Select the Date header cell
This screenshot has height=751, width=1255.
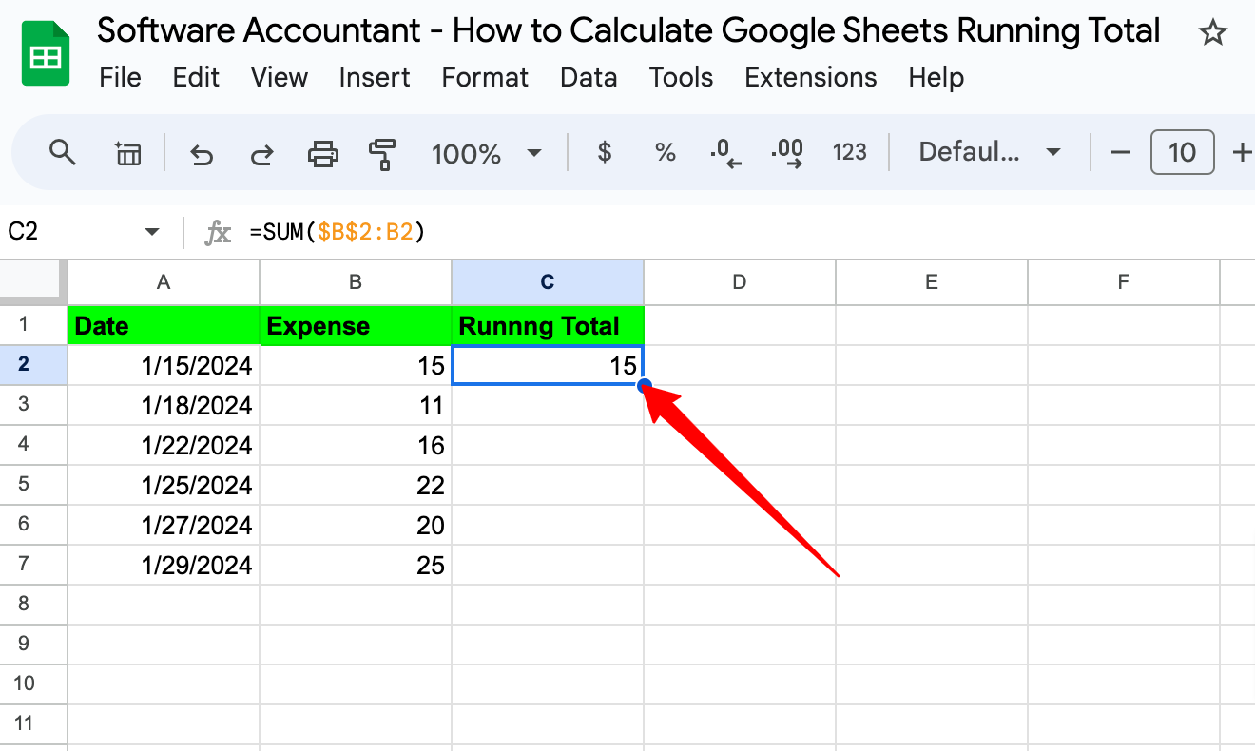tap(164, 325)
